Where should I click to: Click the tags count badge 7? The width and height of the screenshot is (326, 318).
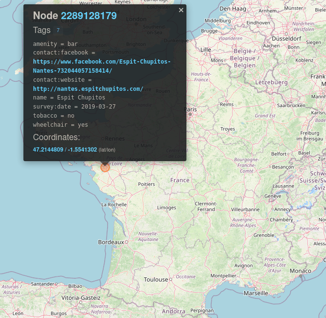pyautogui.click(x=58, y=30)
